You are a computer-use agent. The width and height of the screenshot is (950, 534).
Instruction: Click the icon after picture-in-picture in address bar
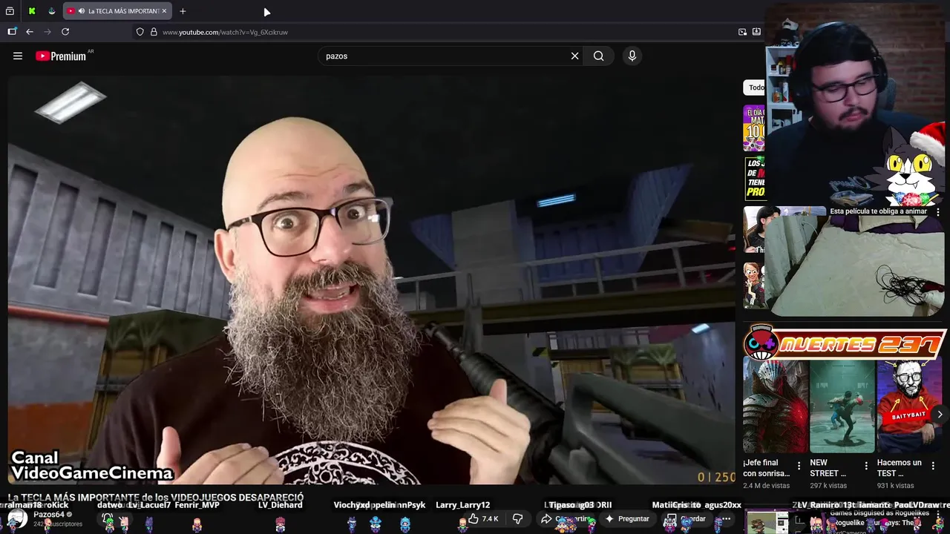tap(756, 32)
